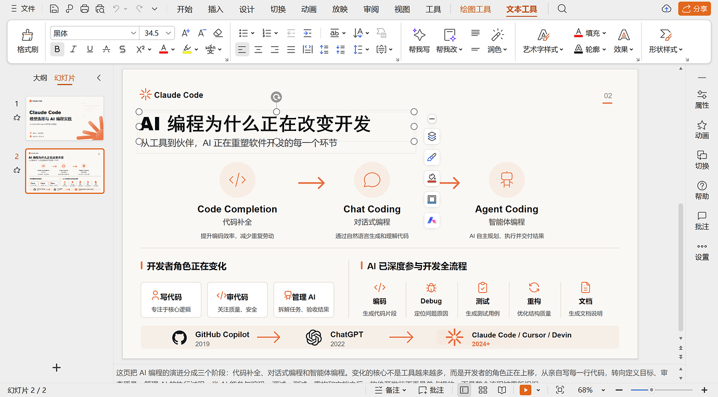Click the brush style icon in the floating toolbar
This screenshot has width=718, height=397.
[x=432, y=157]
